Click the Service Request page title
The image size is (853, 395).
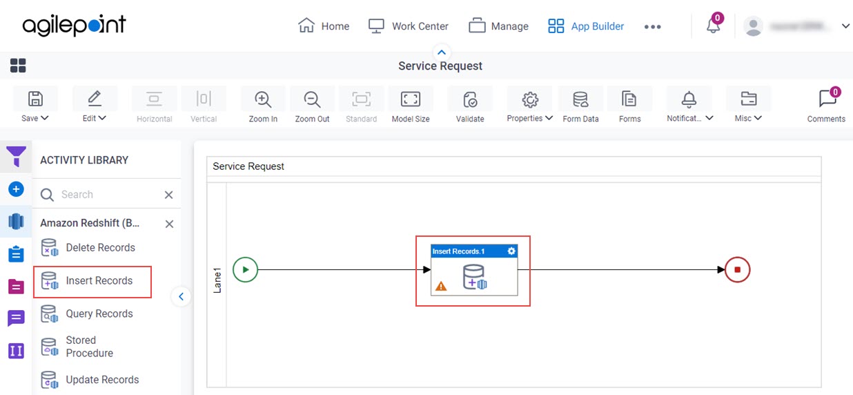[x=440, y=66]
